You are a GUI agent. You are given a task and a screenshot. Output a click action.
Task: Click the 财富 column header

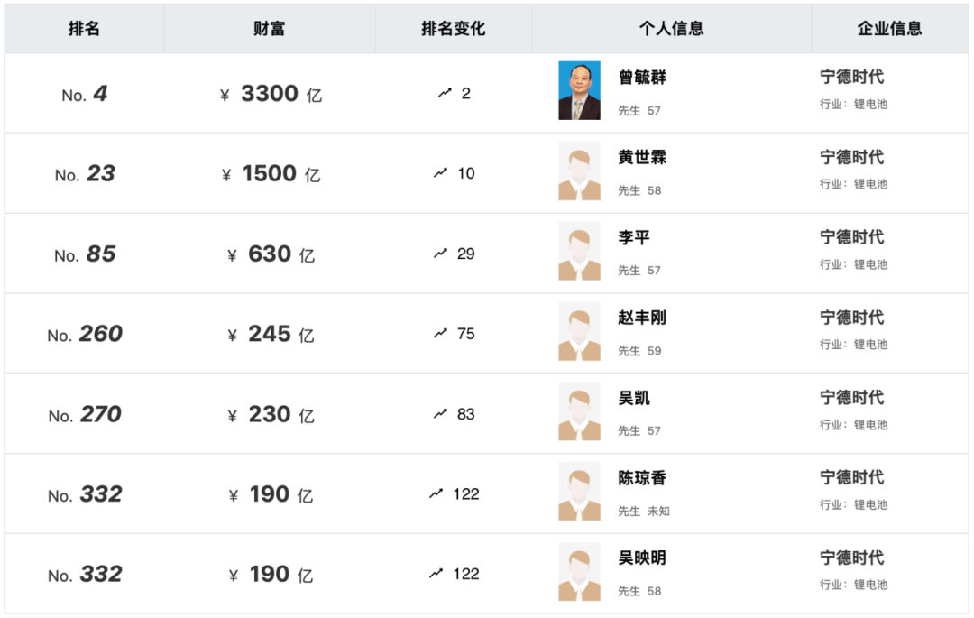[269, 29]
